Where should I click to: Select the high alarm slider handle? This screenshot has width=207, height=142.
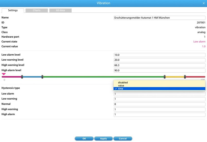185,76
